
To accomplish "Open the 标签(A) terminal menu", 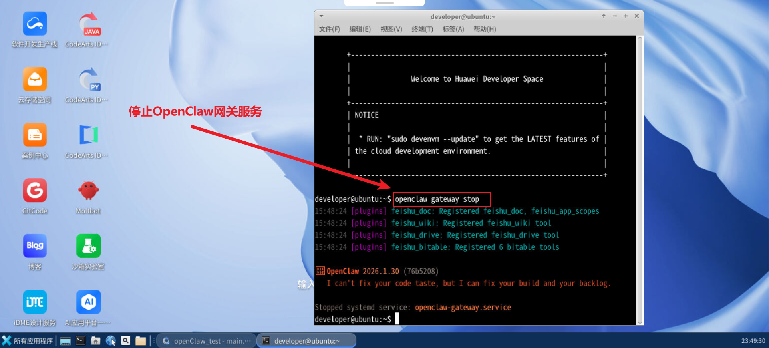I will pos(453,29).
